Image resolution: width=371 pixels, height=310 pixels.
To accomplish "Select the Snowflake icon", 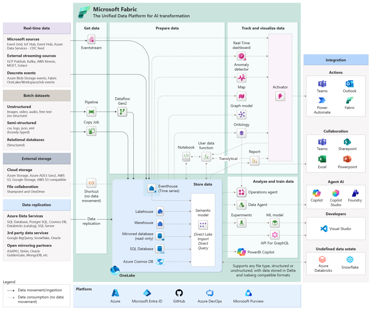I will 349,259.
